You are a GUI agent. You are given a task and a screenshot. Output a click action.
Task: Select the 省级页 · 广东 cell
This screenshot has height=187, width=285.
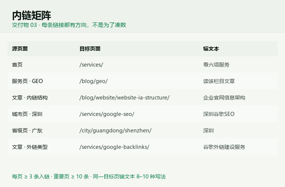[x=27, y=131]
